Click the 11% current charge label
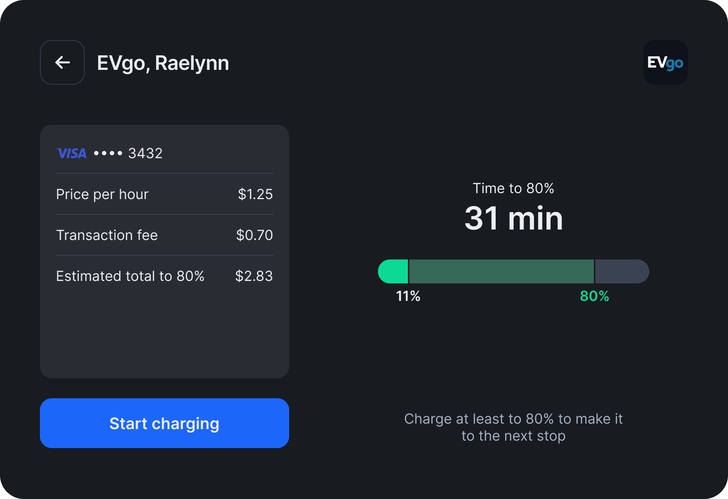 408,296
